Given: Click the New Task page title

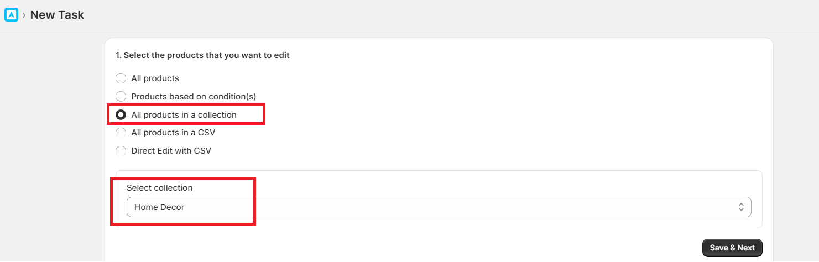Looking at the screenshot, I should tap(57, 15).
